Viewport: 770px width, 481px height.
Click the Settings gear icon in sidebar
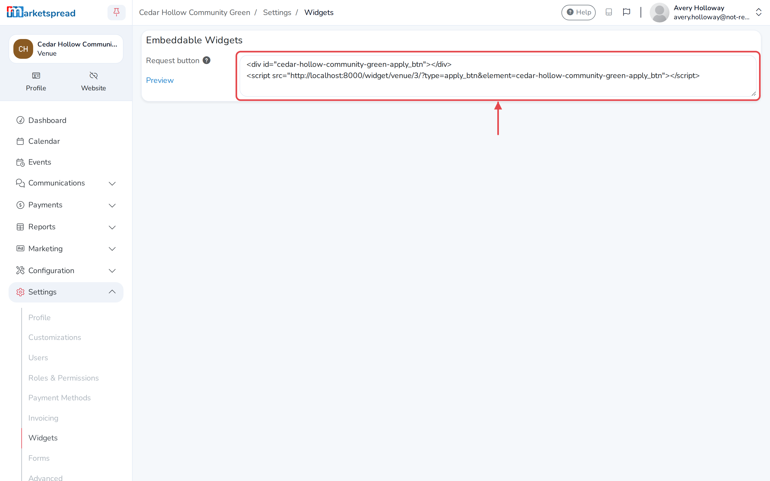coord(20,292)
